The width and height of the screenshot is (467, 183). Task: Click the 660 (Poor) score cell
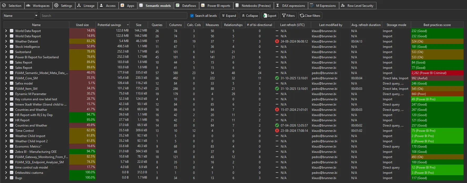pyautogui.click(x=437, y=94)
